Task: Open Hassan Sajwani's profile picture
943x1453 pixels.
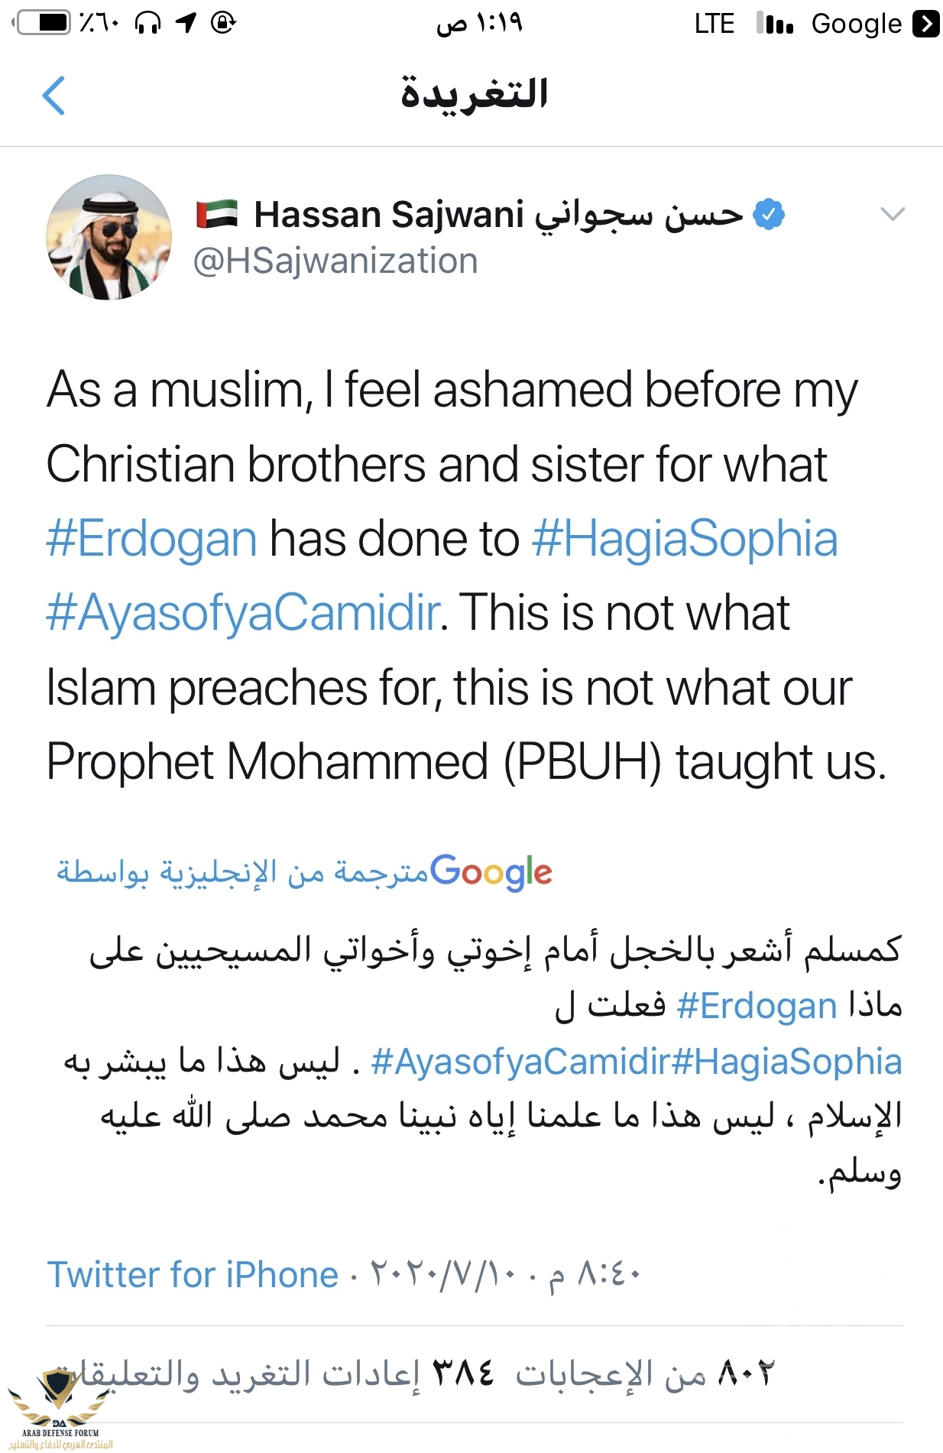Action: 109,238
